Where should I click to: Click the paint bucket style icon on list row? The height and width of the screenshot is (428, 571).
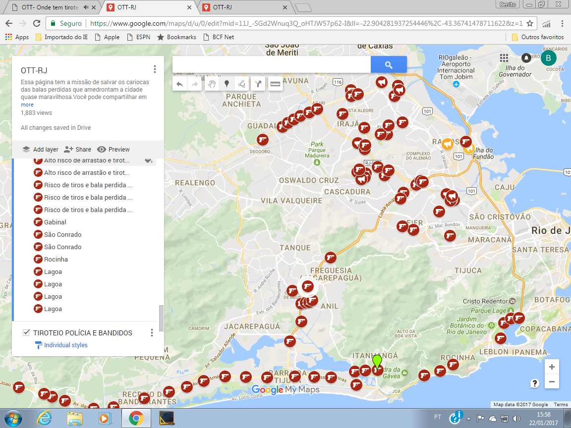coord(148,160)
